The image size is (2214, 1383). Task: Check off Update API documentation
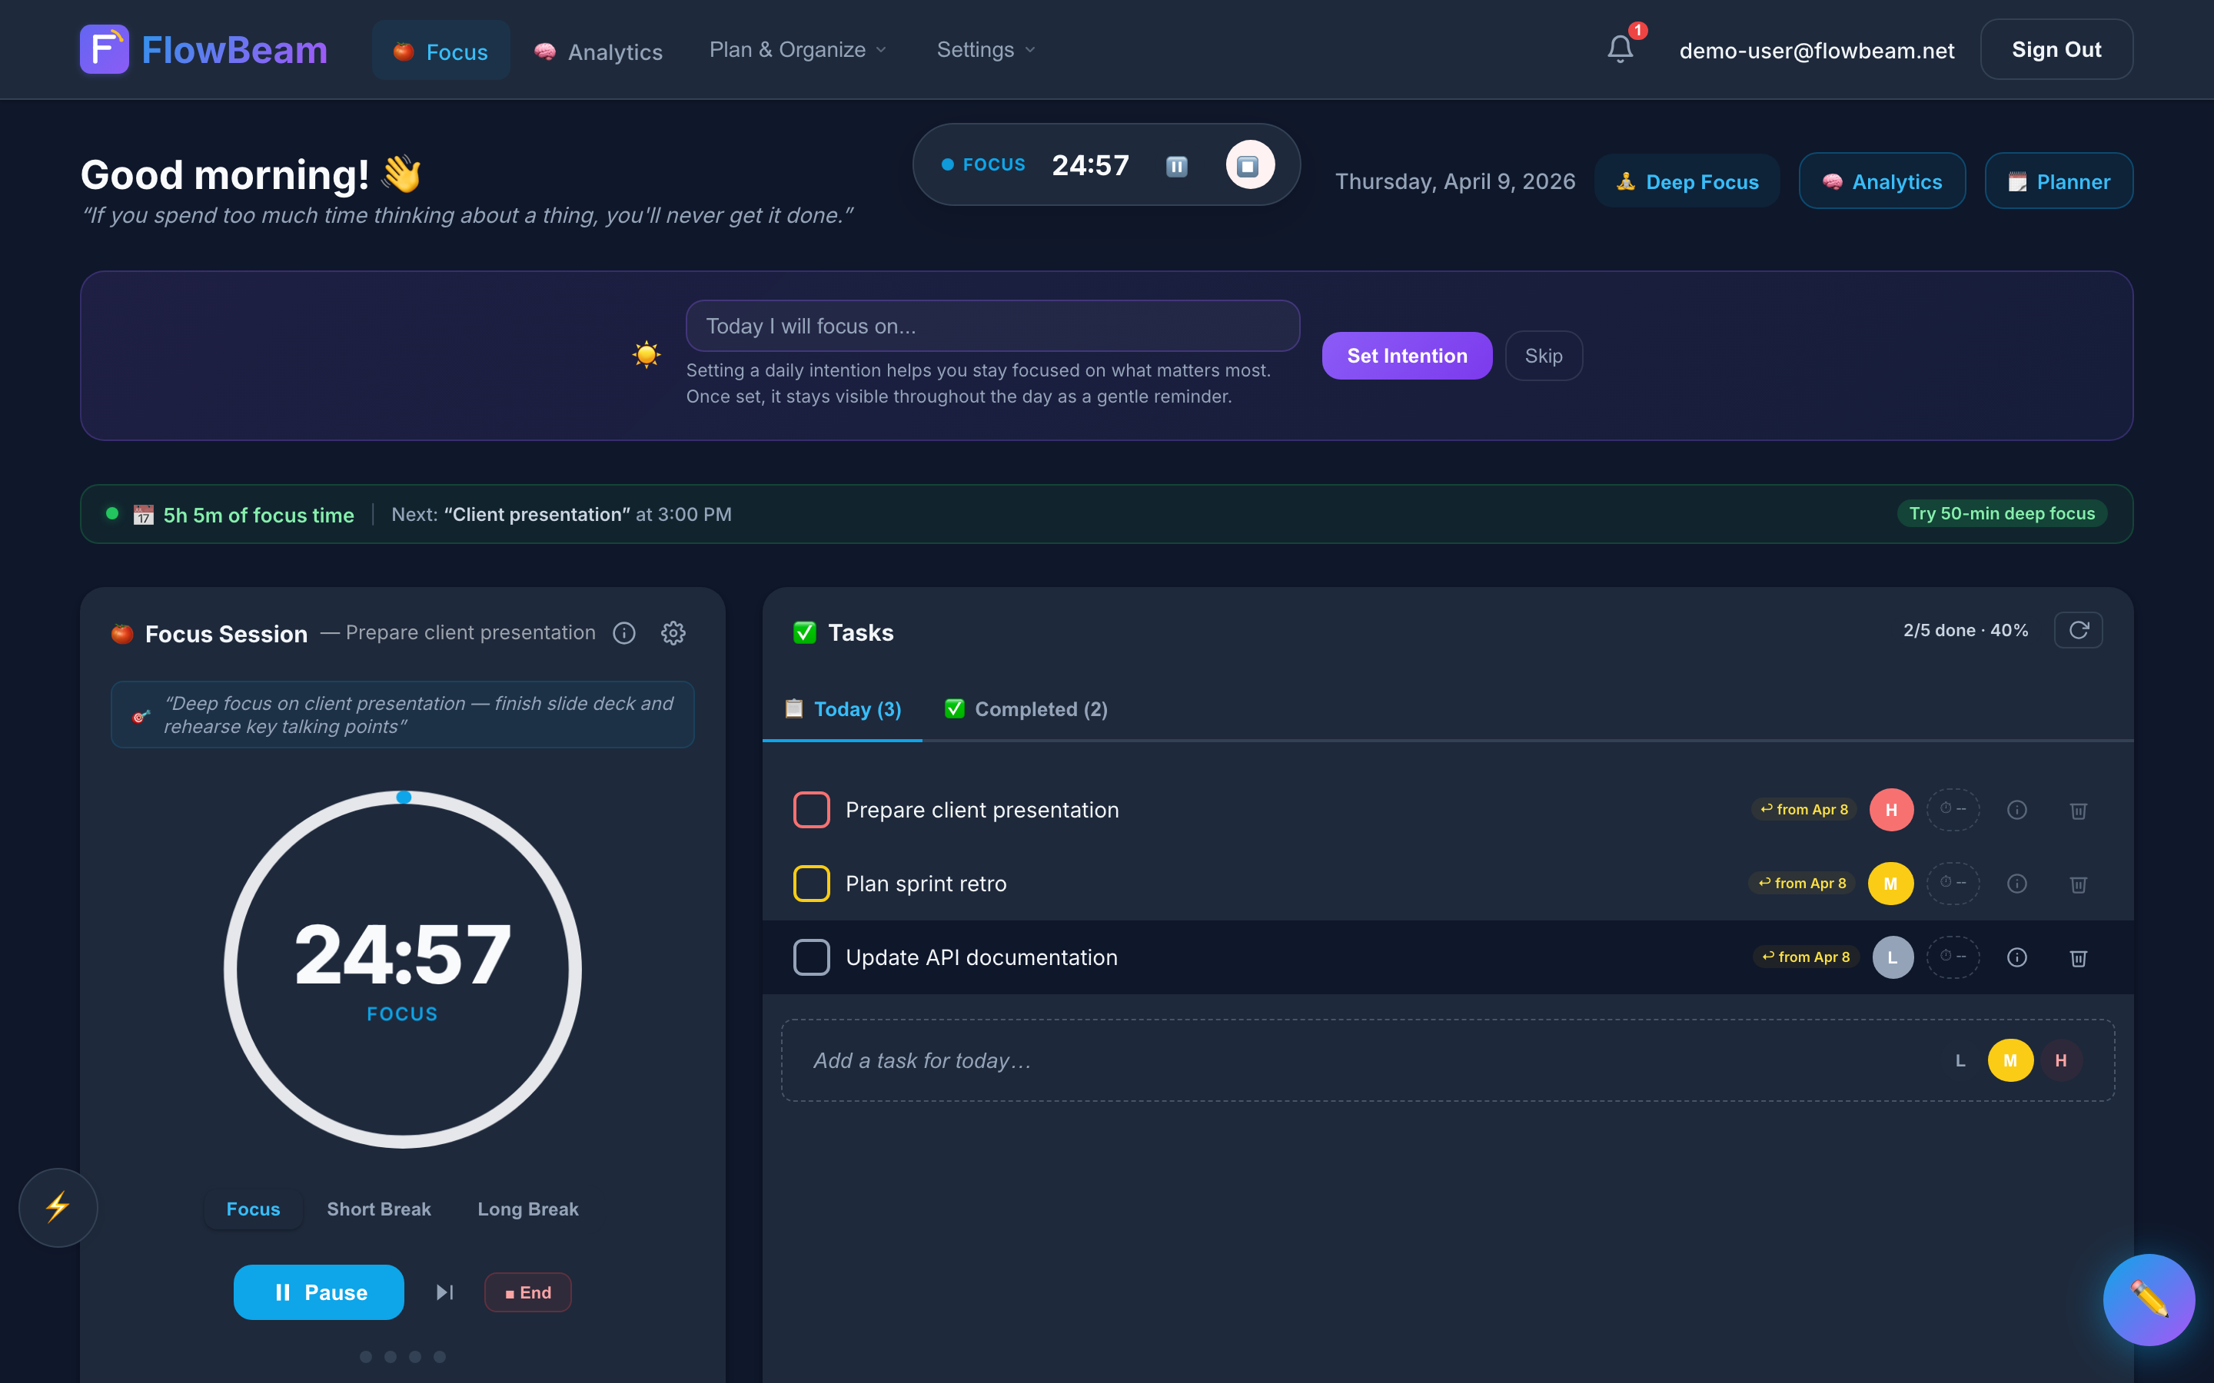pos(812,957)
